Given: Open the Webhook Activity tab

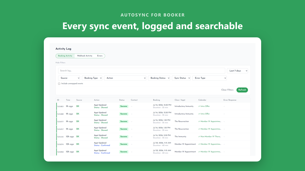Looking at the screenshot, I should point(85,56).
